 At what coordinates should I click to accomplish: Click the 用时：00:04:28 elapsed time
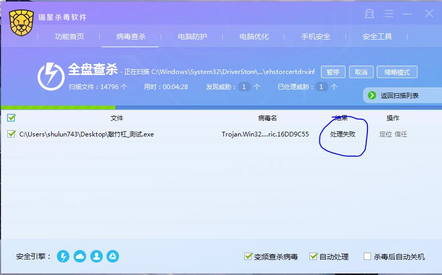(166, 86)
